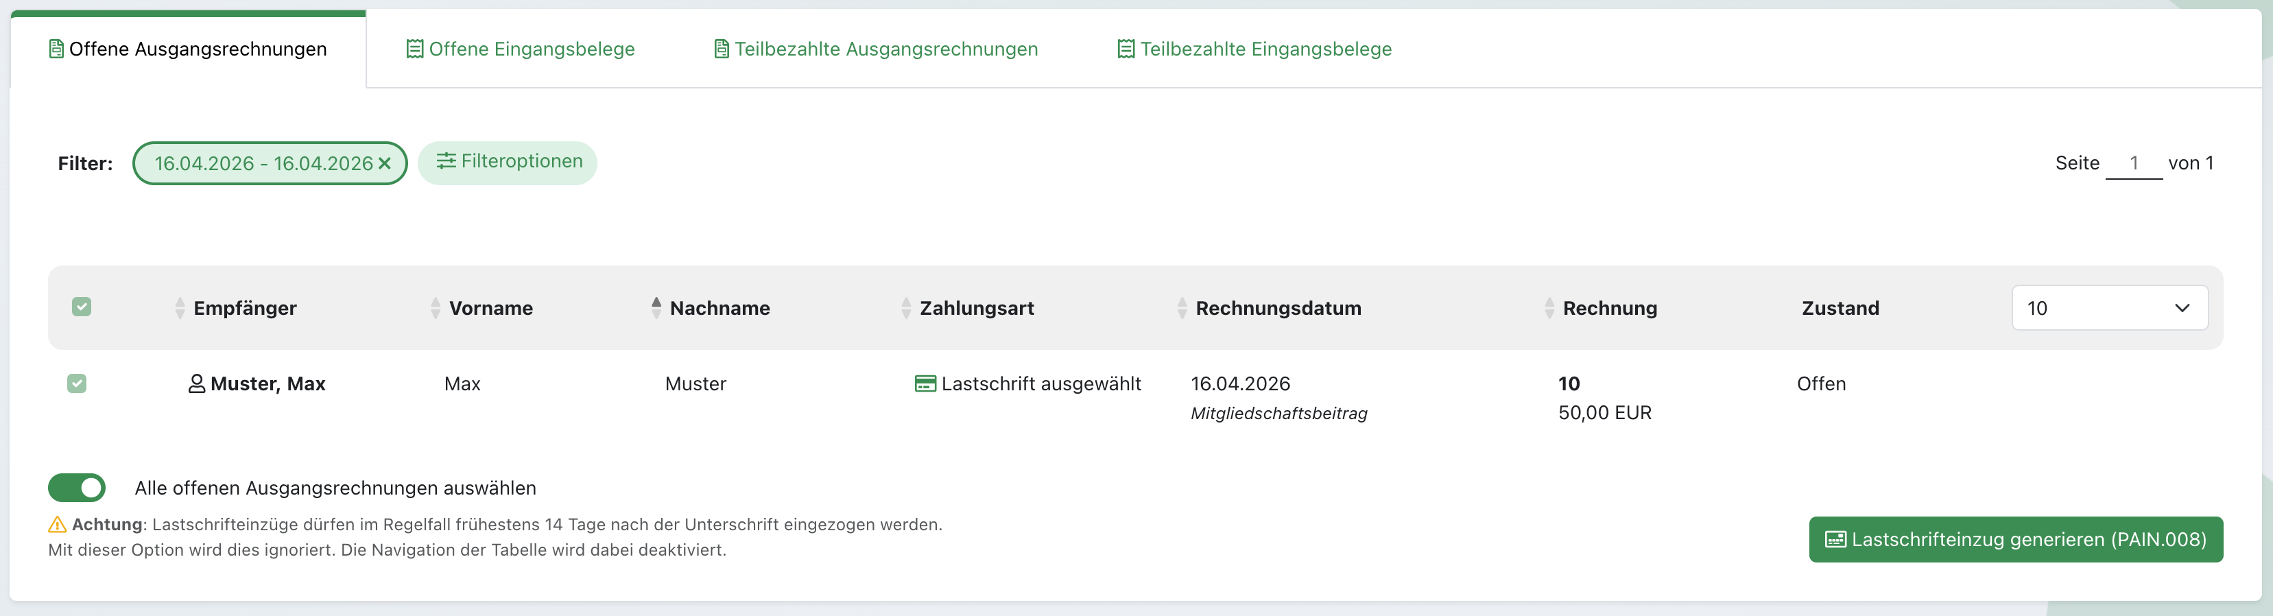Sort by Zahlungsart using its sort arrows

pyautogui.click(x=905, y=308)
